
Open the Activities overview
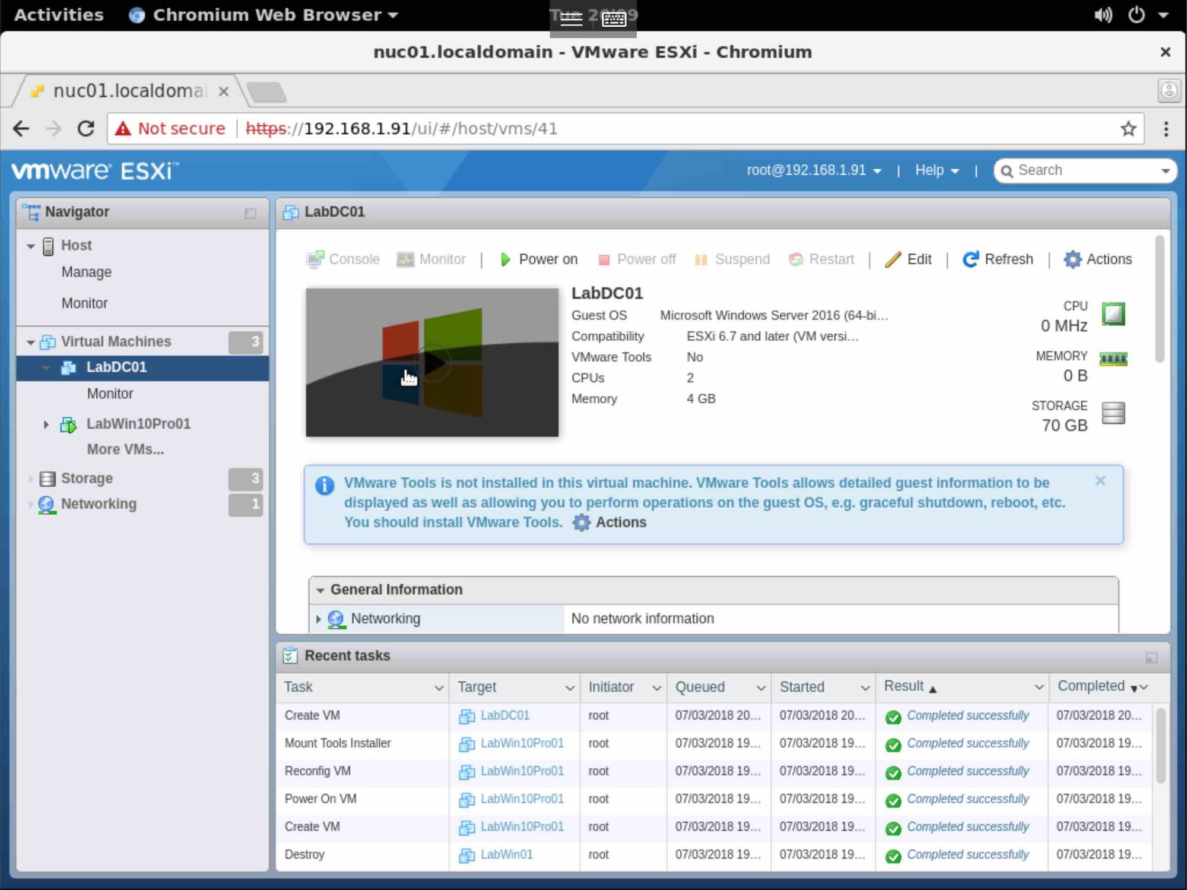tap(59, 15)
